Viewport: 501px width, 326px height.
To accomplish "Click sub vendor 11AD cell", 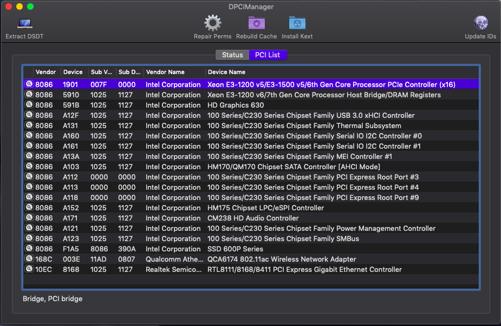I will 99,260.
